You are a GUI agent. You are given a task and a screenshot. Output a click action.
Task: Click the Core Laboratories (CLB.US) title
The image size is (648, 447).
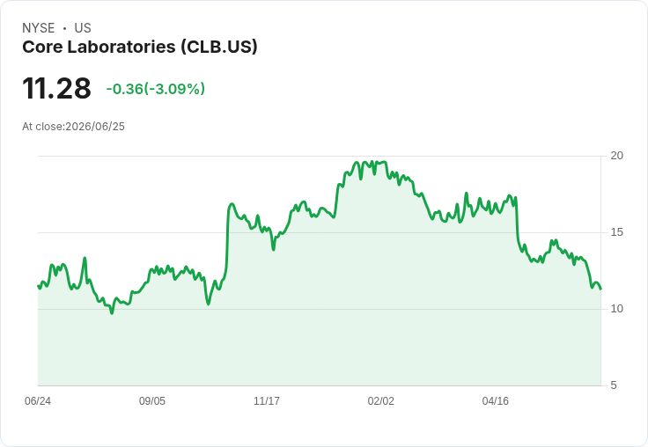(x=140, y=47)
